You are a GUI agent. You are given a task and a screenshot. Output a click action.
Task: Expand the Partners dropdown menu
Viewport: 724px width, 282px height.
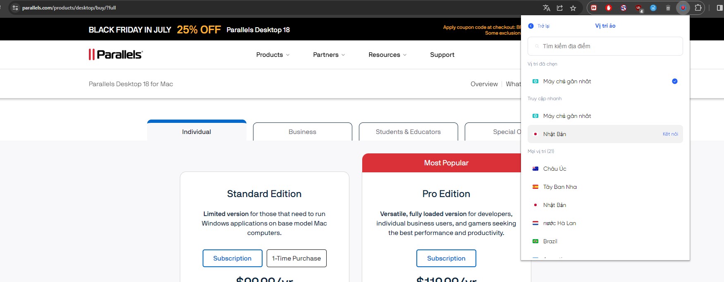click(x=329, y=55)
